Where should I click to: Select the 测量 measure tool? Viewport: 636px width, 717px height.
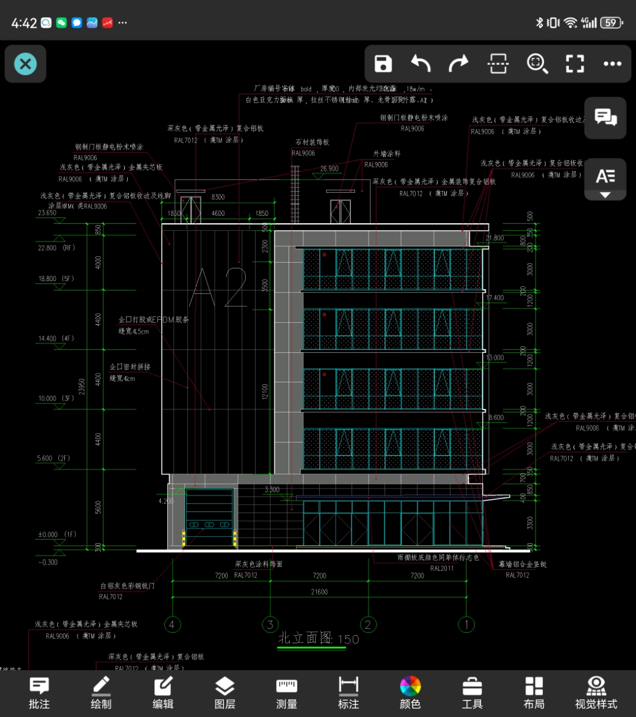pyautogui.click(x=287, y=693)
